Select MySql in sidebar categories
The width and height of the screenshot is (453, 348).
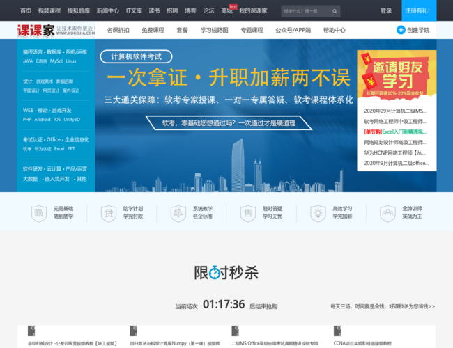(x=56, y=61)
